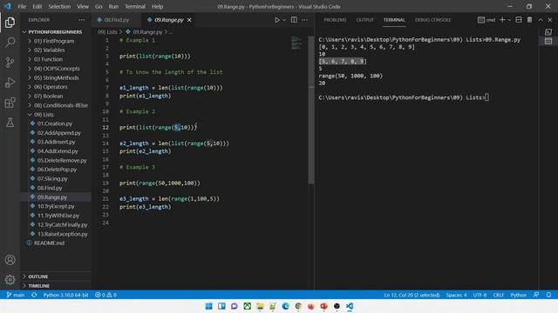Open the Terminal menu
This screenshot has height=313, width=558.
pos(135,6)
